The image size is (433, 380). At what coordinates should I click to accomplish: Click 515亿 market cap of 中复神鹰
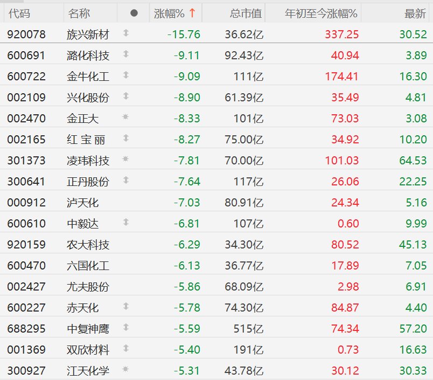(x=249, y=329)
